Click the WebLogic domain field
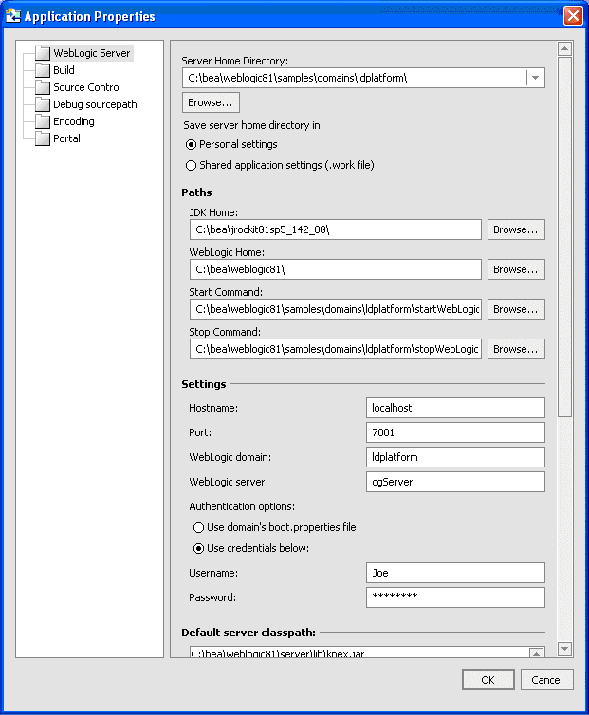Screen dimensions: 589x715 tap(455, 457)
